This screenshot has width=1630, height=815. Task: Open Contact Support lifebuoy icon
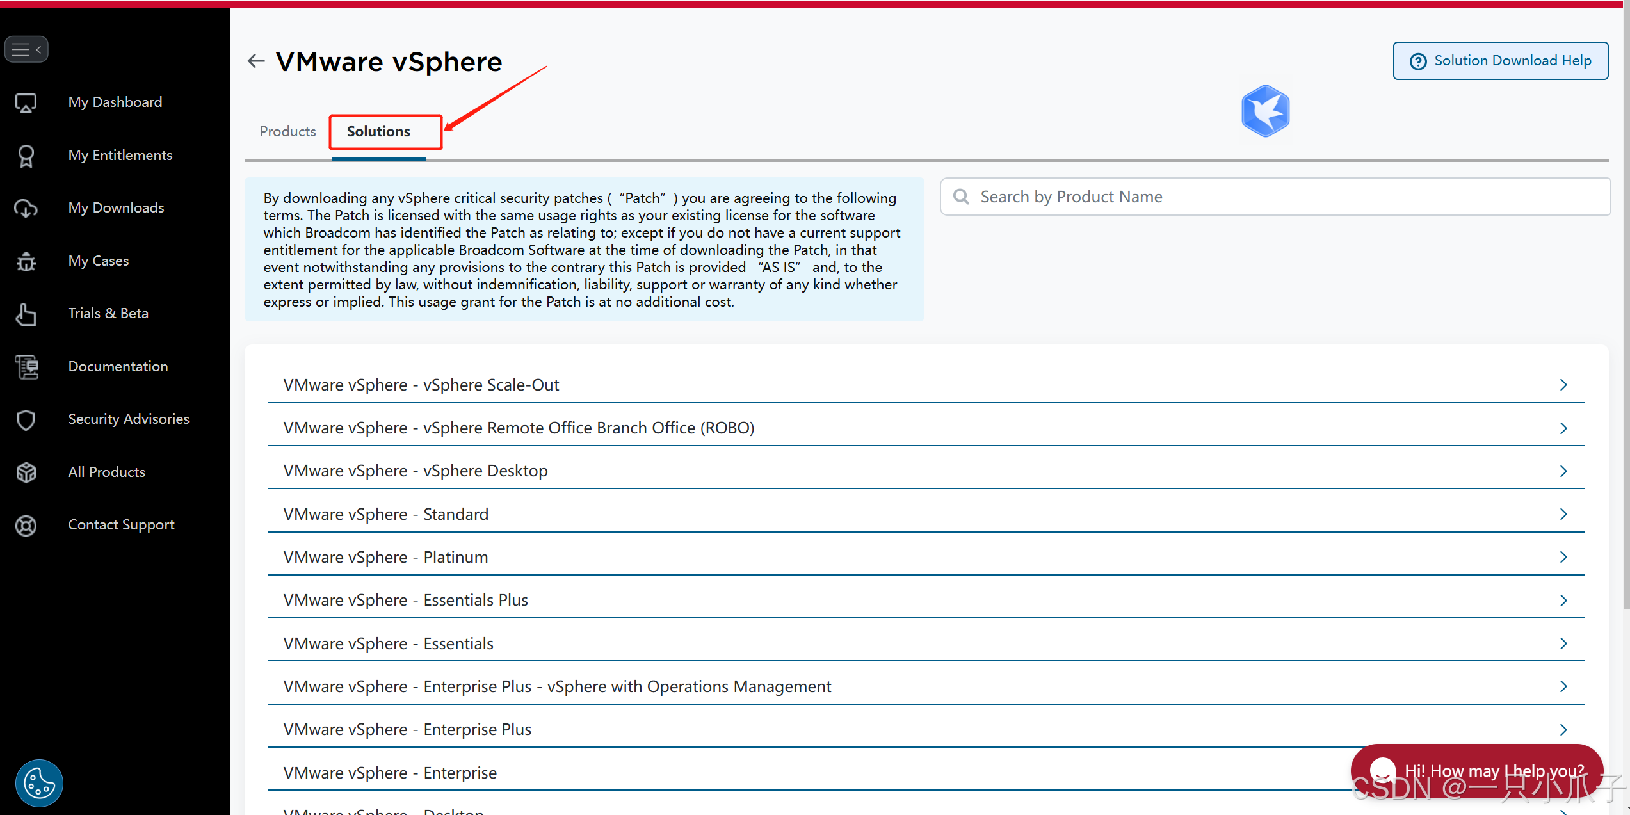(26, 525)
